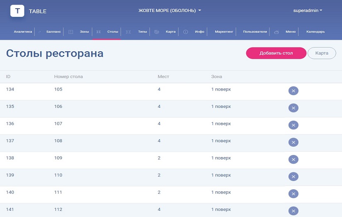Open the Инфо tab
Image resolution: width=342 pixels, height=217 pixels.
pyautogui.click(x=199, y=32)
